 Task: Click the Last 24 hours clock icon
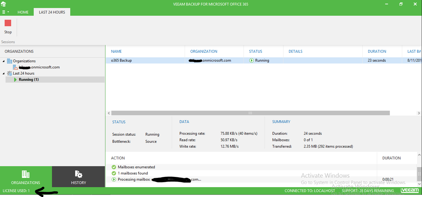[x=10, y=73]
